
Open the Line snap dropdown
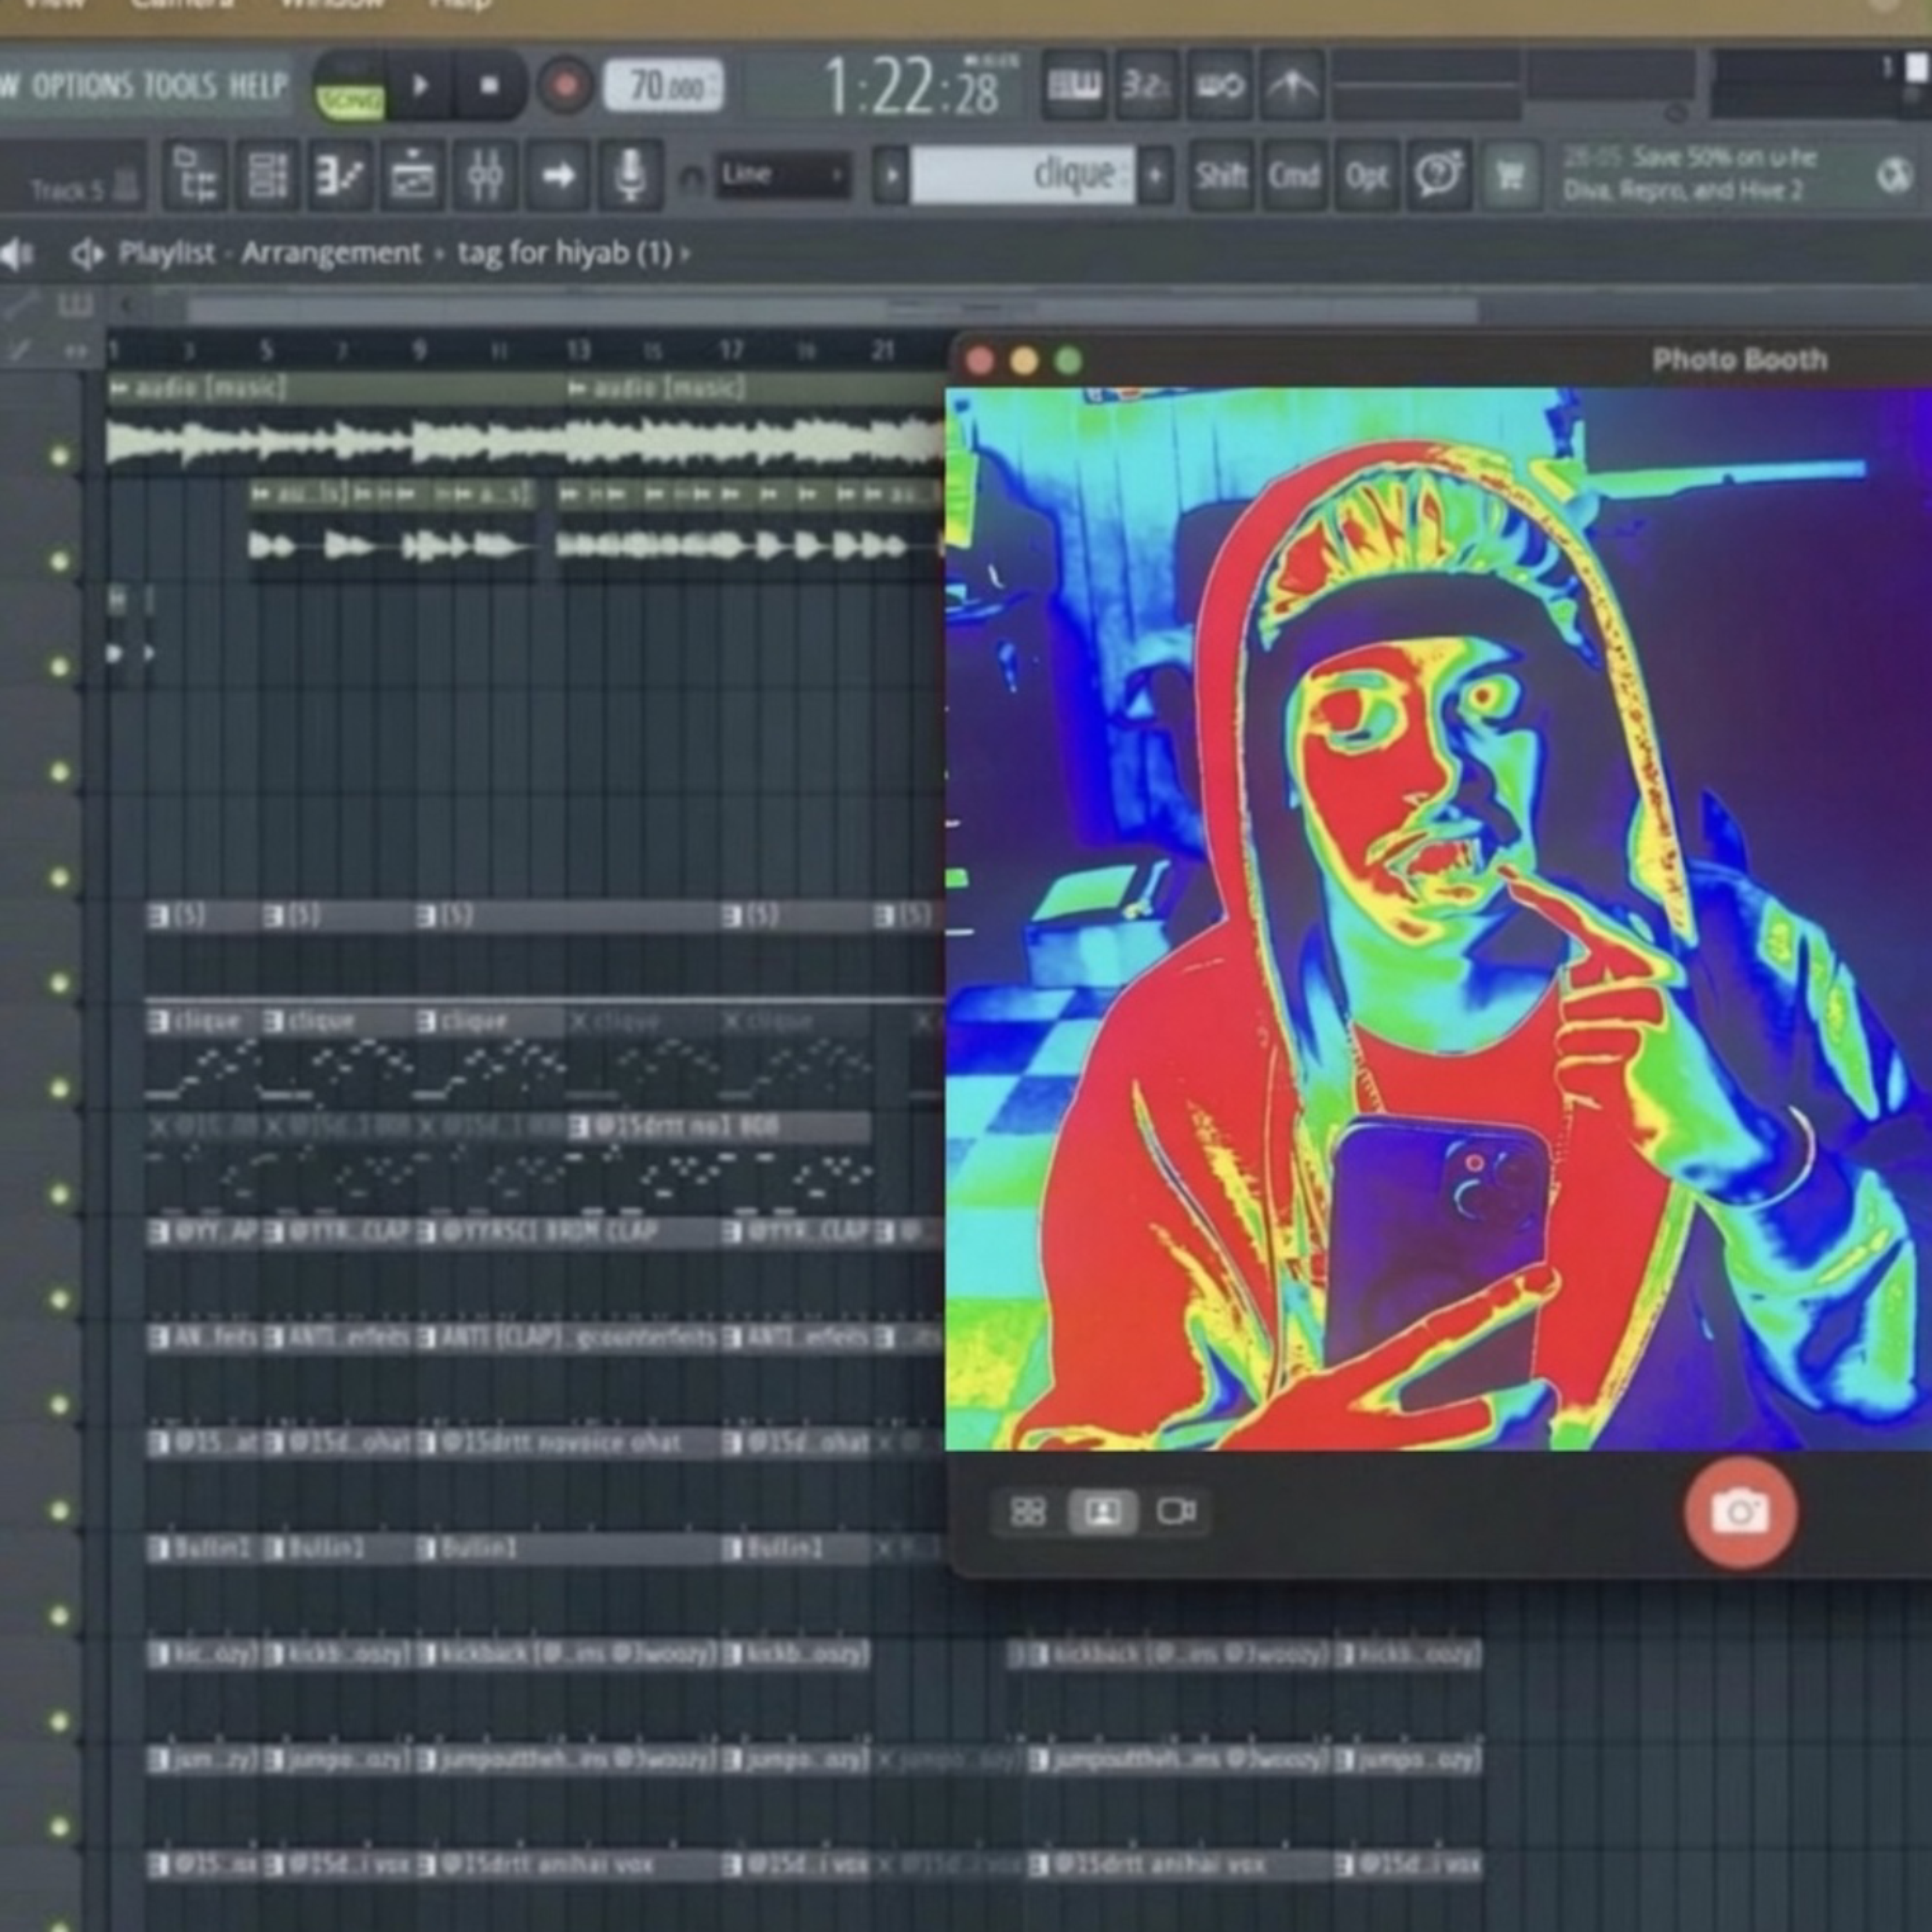[782, 176]
